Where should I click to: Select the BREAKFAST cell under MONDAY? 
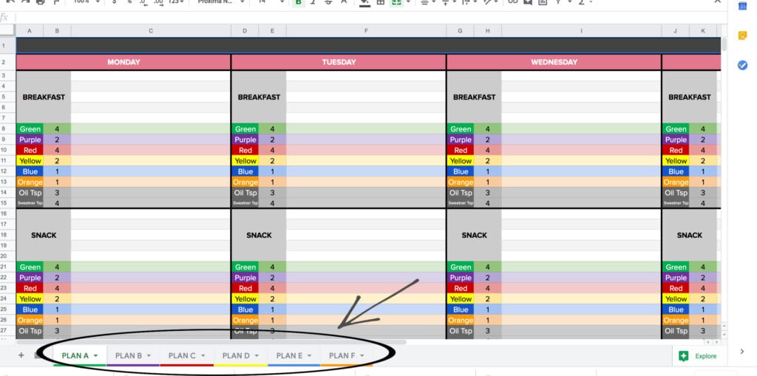[x=44, y=97]
